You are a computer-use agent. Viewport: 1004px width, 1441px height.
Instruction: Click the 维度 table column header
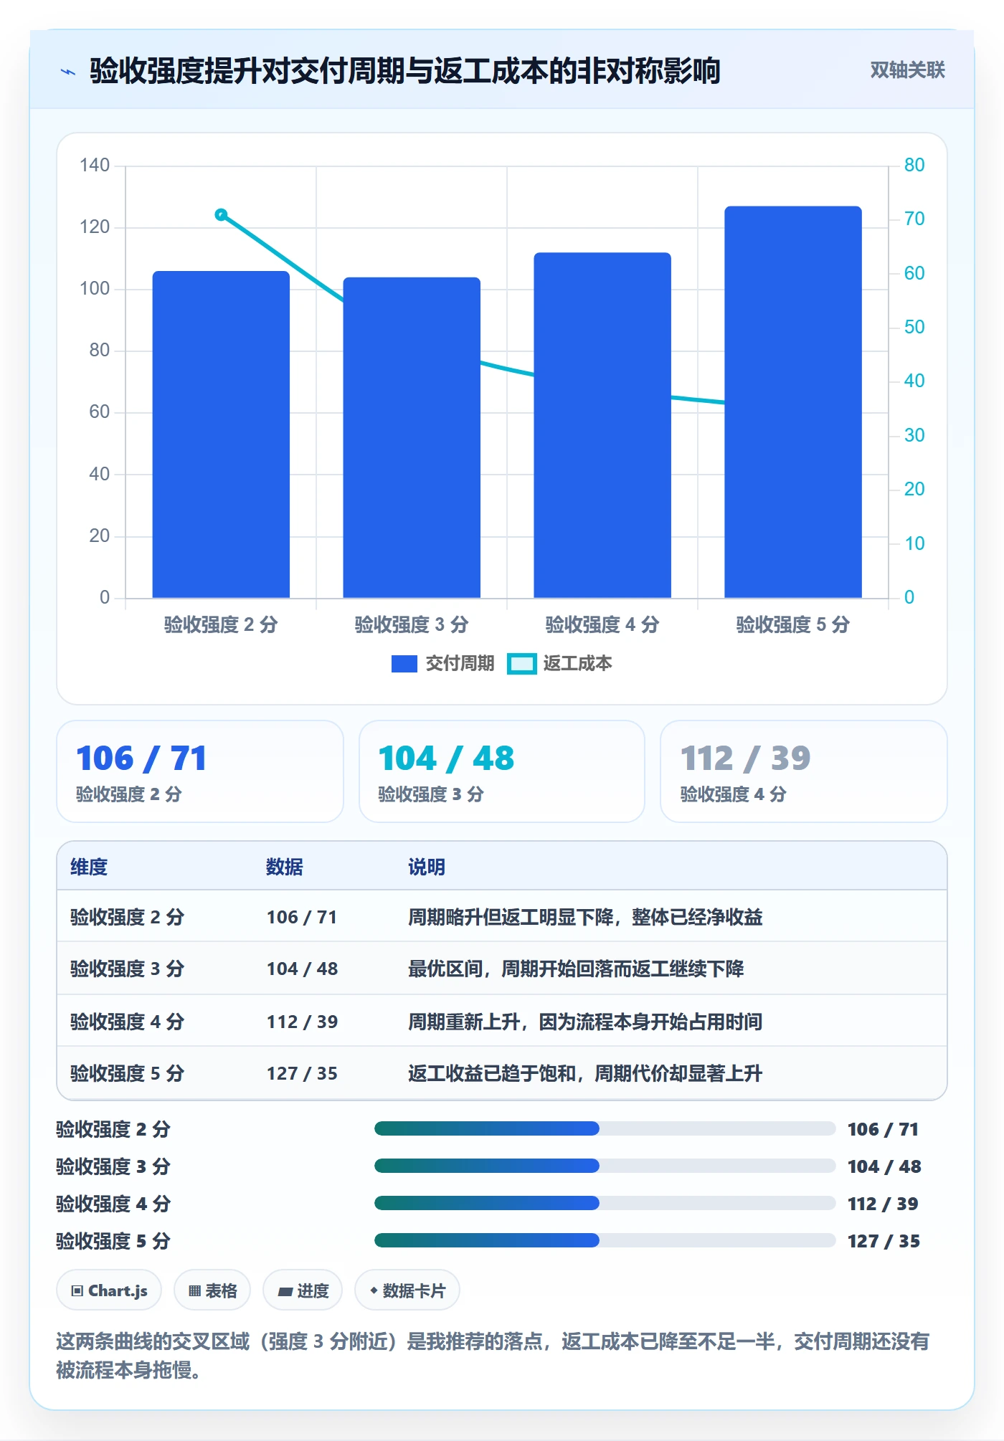89,867
